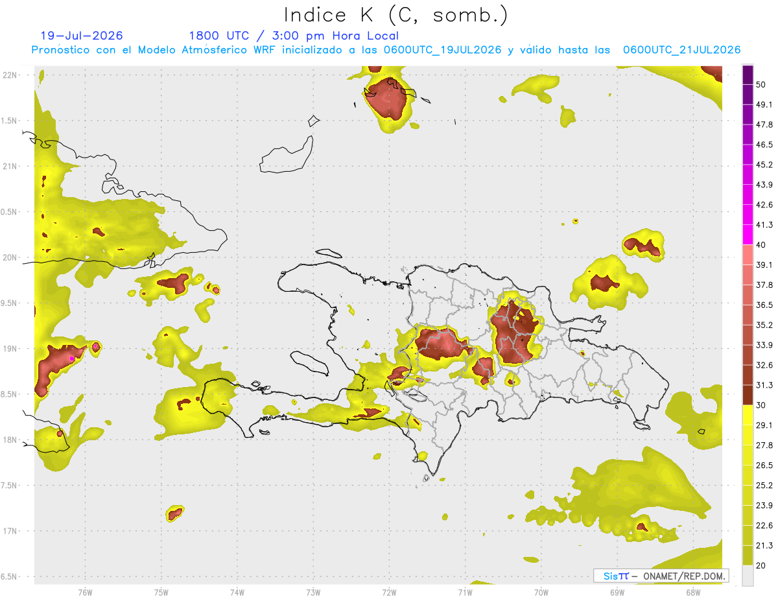The height and width of the screenshot is (601, 778).
Task: Click the '22N' latitude label
Action: click(11, 75)
